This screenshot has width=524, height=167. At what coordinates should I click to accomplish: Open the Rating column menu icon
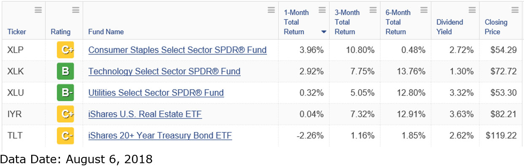(75, 10)
